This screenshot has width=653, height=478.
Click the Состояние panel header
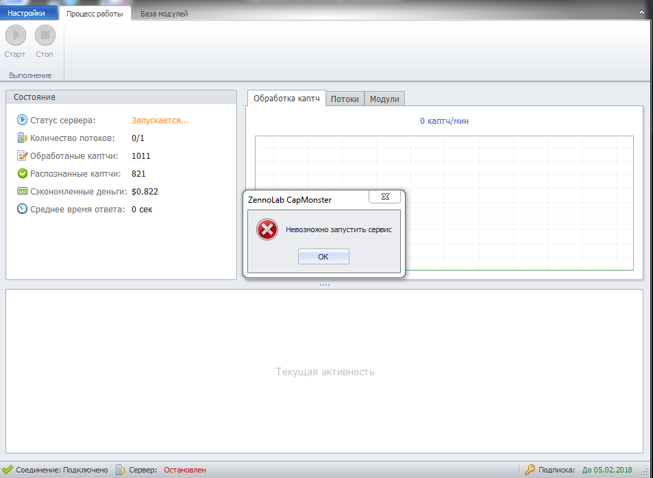tap(121, 97)
